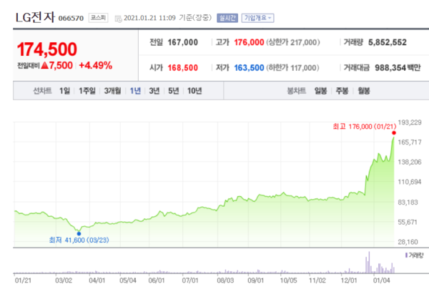Select the 1일 line chart tab
Viewport: 429px width, 292px height.
tap(65, 91)
